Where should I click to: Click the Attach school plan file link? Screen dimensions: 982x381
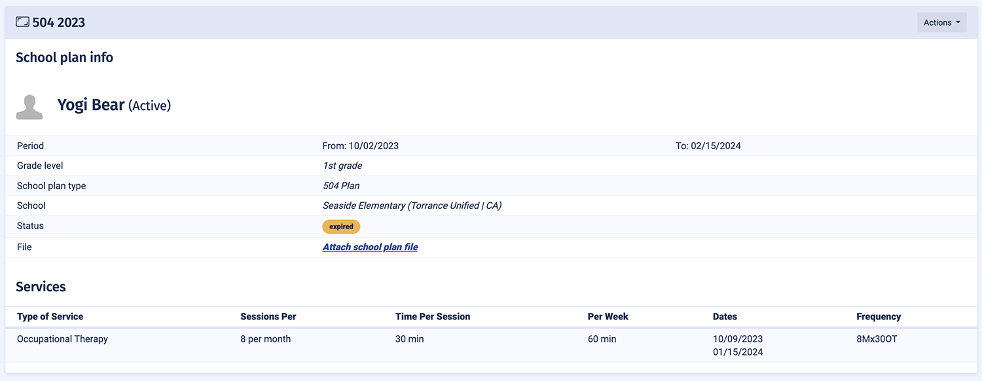370,247
